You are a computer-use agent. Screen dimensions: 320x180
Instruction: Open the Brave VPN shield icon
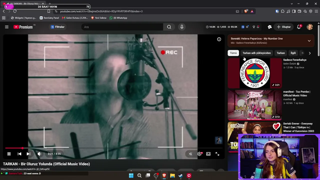point(311,11)
